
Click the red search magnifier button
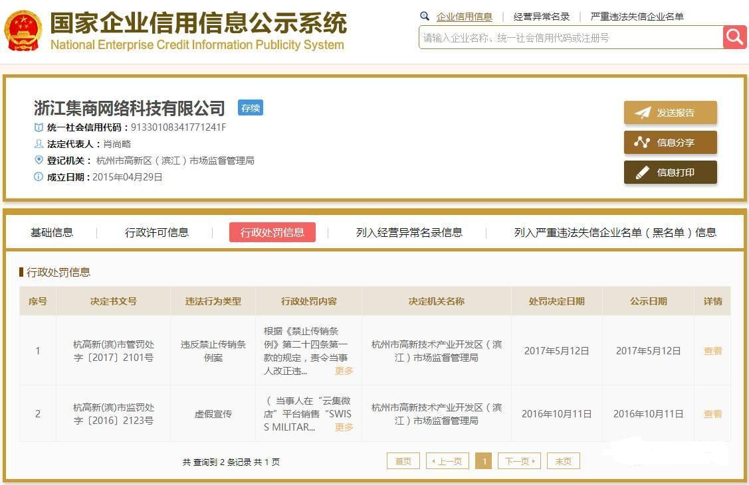pyautogui.click(x=734, y=37)
